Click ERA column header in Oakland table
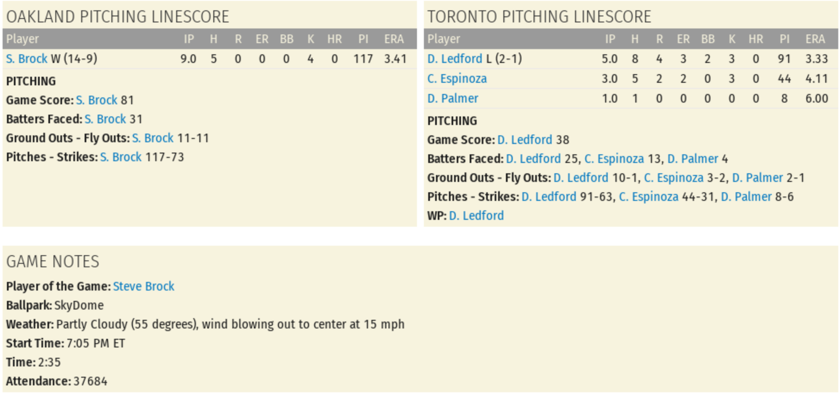The height and width of the screenshot is (394, 840). coord(394,39)
